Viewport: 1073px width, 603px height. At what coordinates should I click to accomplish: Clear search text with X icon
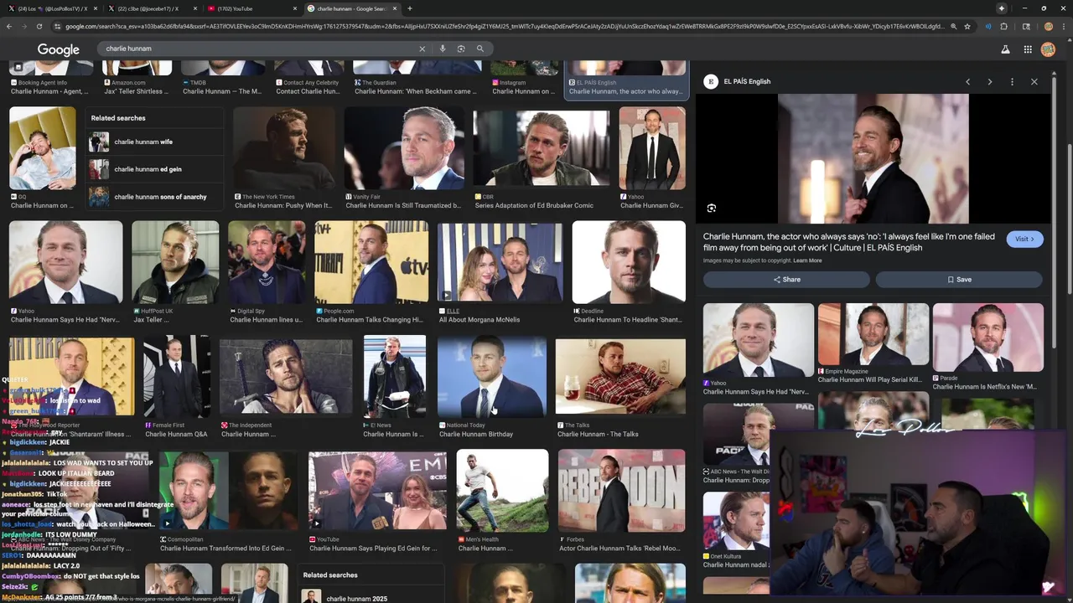tap(422, 49)
